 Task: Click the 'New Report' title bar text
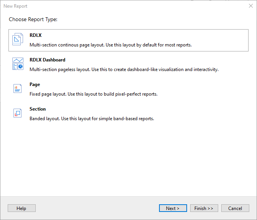(x=15, y=6)
